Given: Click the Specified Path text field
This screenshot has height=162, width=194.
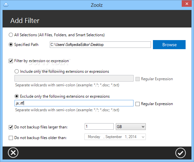Looking at the screenshot, I should pos(100,45).
